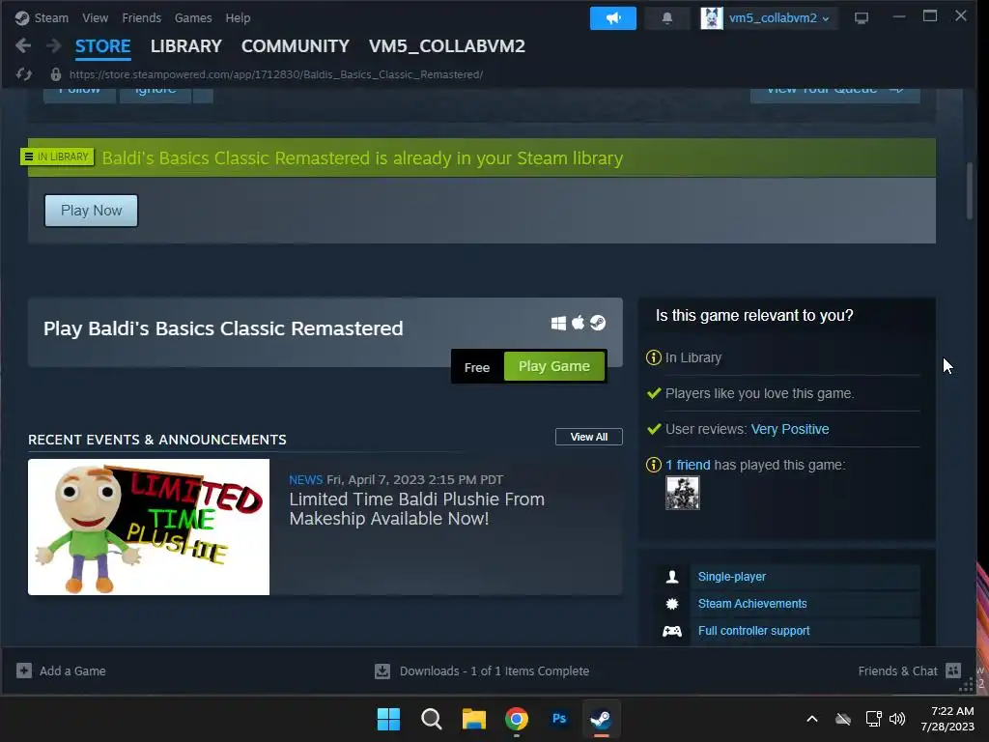The width and height of the screenshot is (989, 742).
Task: Click View All events button
Action: pyautogui.click(x=588, y=437)
